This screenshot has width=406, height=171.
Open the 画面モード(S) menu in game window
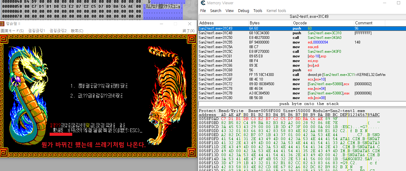12,31
